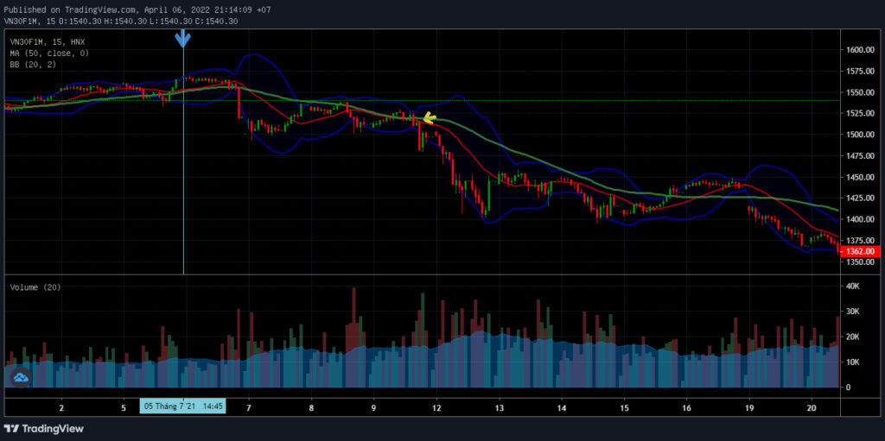Click the blue cloud icon in volume pane
Image resolution: width=885 pixels, height=441 pixels.
[x=21, y=378]
